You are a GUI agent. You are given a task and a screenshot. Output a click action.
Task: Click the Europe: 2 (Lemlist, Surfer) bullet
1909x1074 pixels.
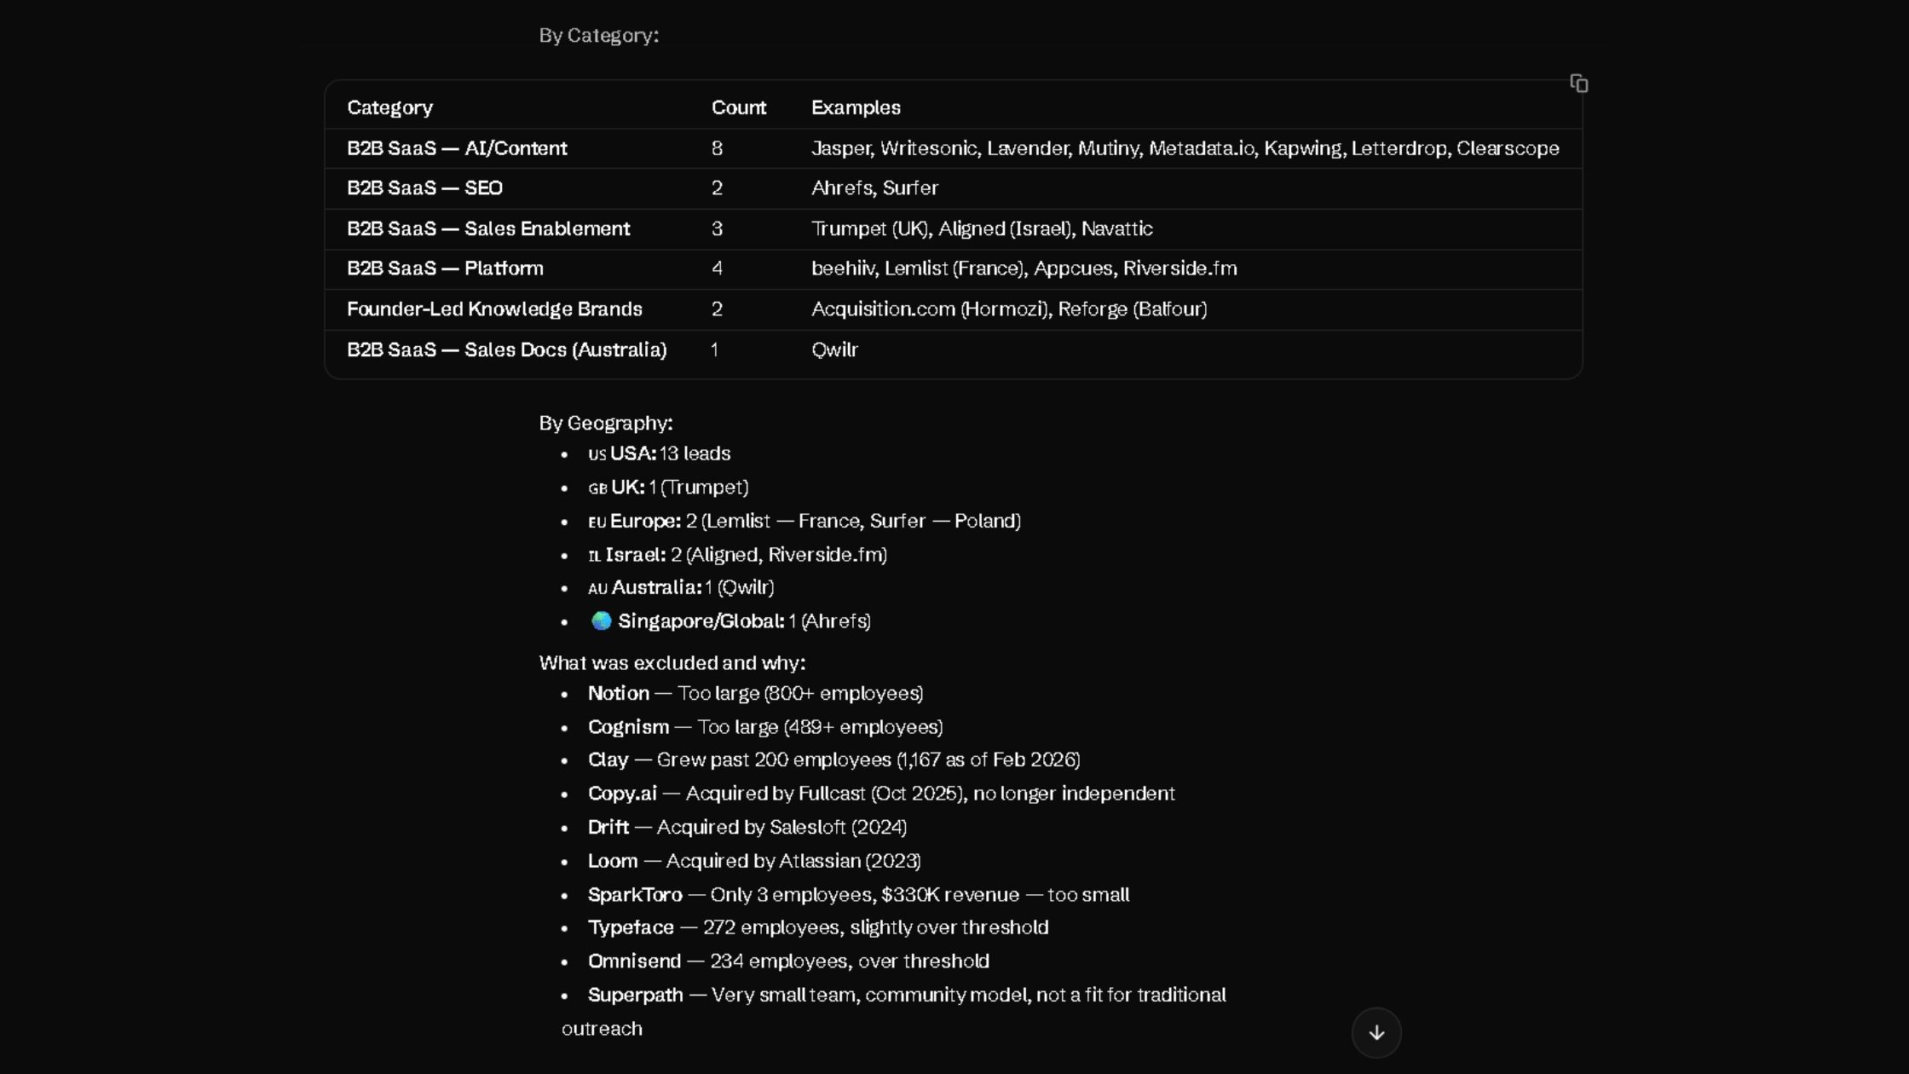tap(805, 521)
